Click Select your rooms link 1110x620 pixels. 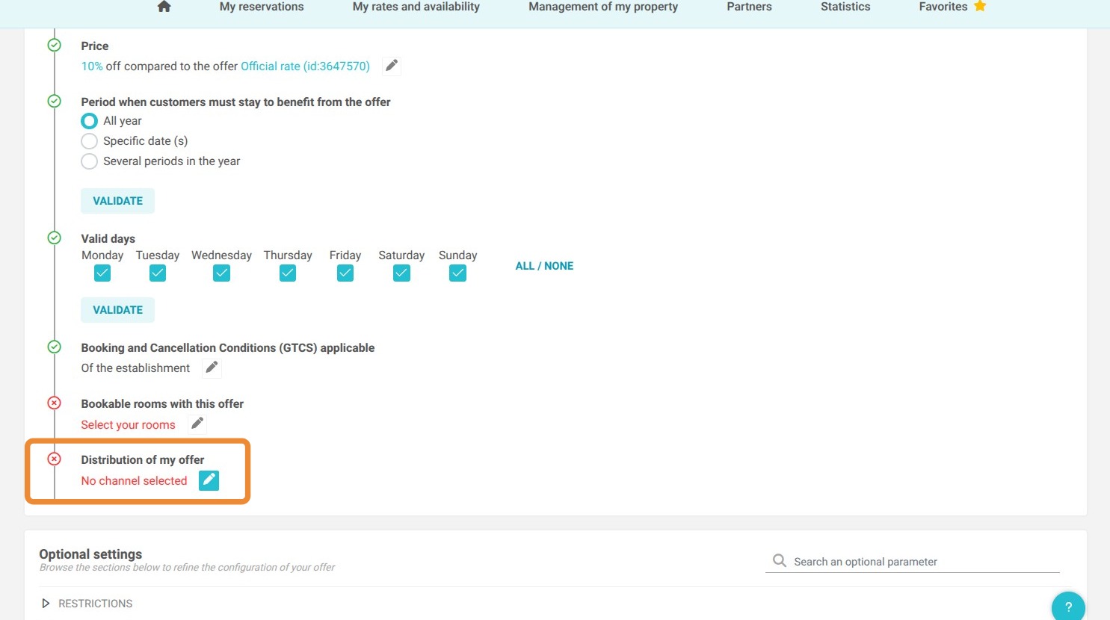(128, 424)
